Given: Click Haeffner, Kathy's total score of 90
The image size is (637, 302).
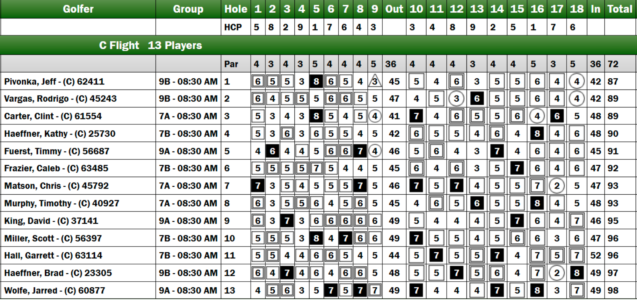Looking at the screenshot, I should tap(613, 133).
